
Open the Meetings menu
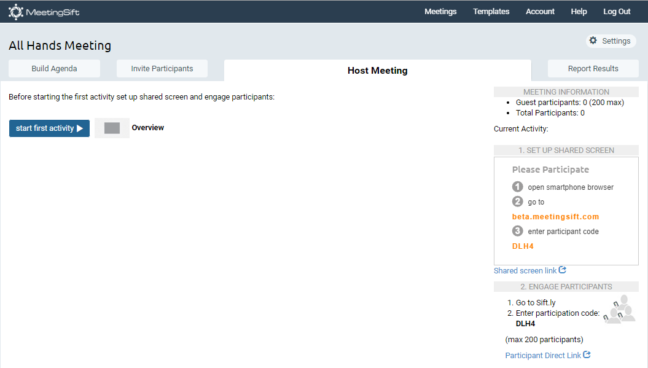pyautogui.click(x=440, y=12)
